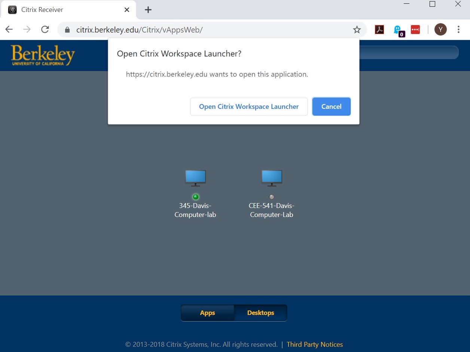Click the padlock site security icon

click(x=67, y=30)
